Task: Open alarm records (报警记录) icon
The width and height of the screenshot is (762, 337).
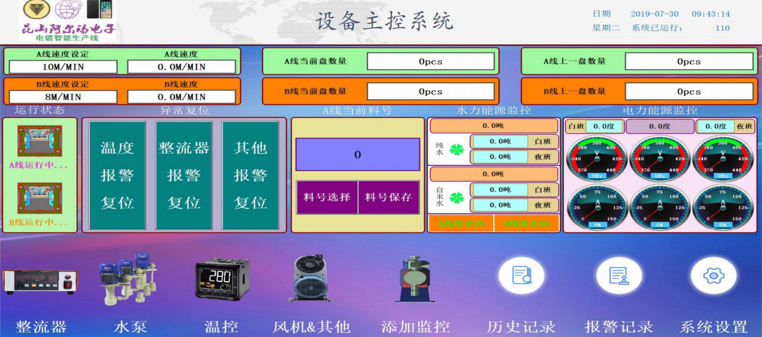Action: click(x=618, y=276)
